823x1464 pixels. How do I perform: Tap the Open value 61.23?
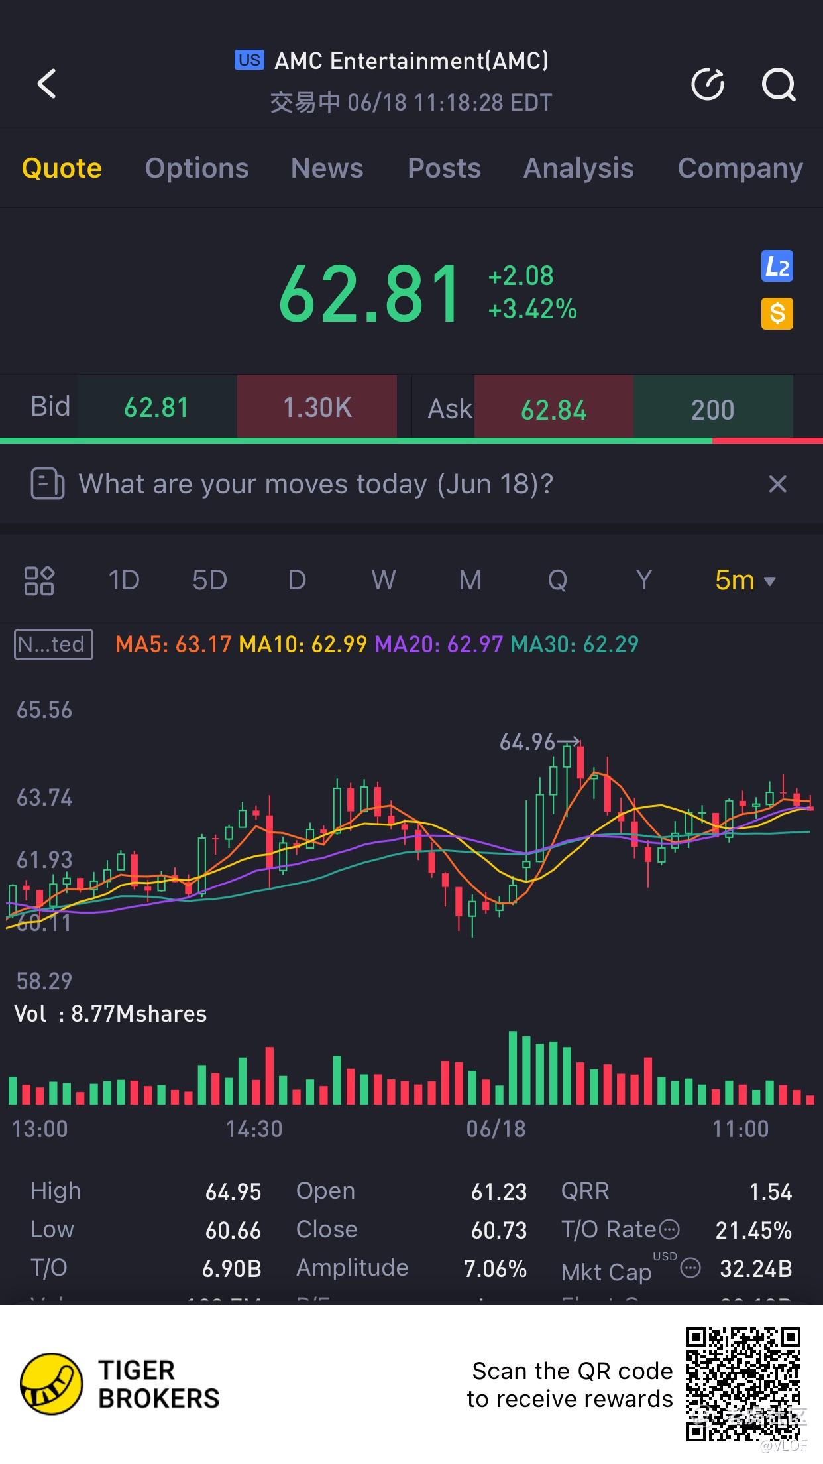[x=499, y=1191]
